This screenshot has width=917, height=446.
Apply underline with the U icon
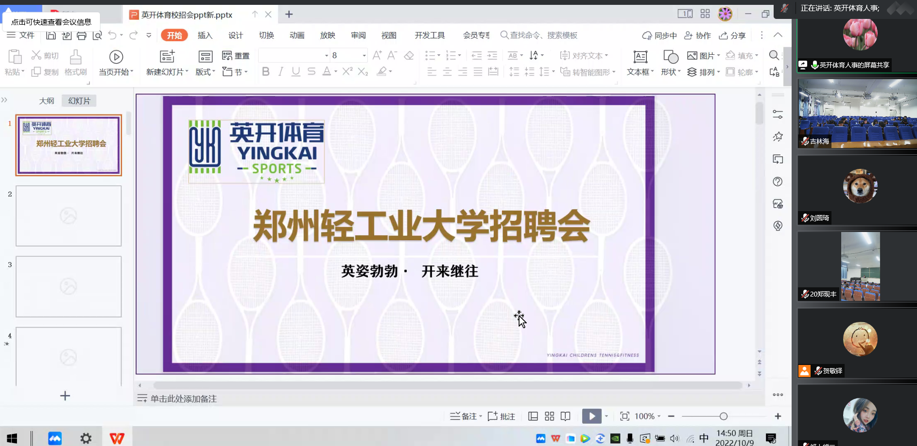[295, 72]
